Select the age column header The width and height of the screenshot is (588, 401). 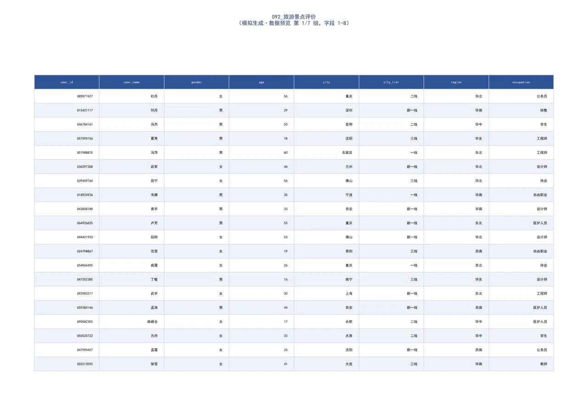pos(261,82)
